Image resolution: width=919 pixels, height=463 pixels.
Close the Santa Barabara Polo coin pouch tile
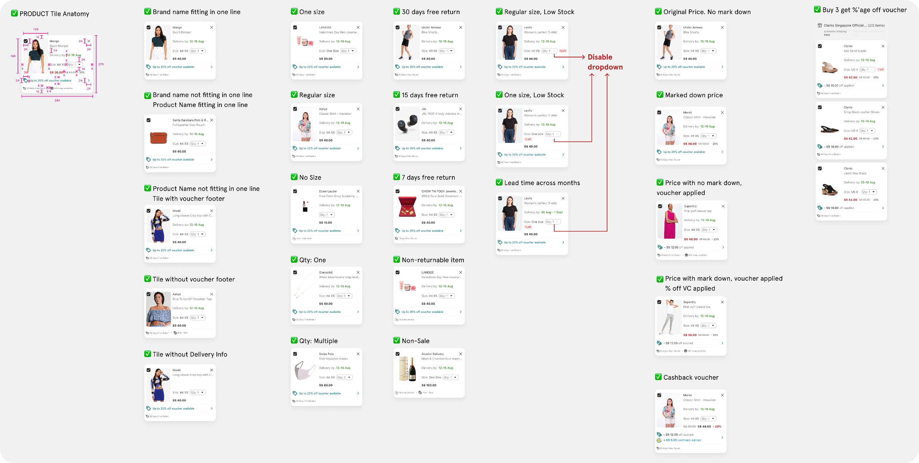point(211,120)
